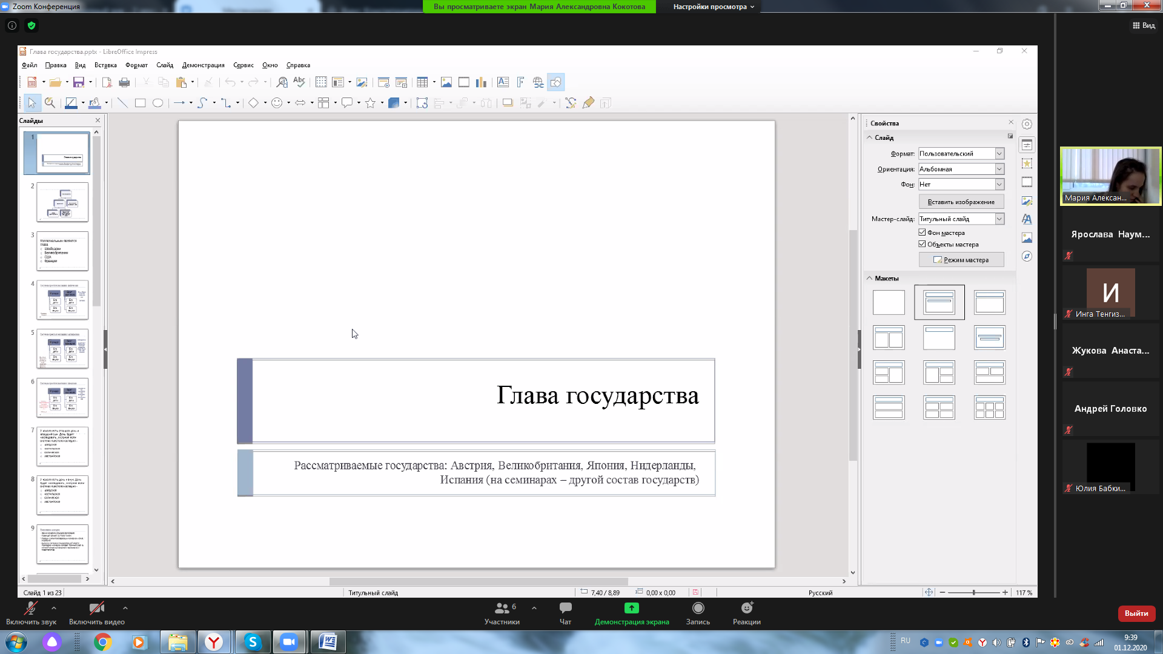Image resolution: width=1163 pixels, height=654 pixels.
Task: Select the Zoom & Pan tool
Action: click(x=50, y=103)
